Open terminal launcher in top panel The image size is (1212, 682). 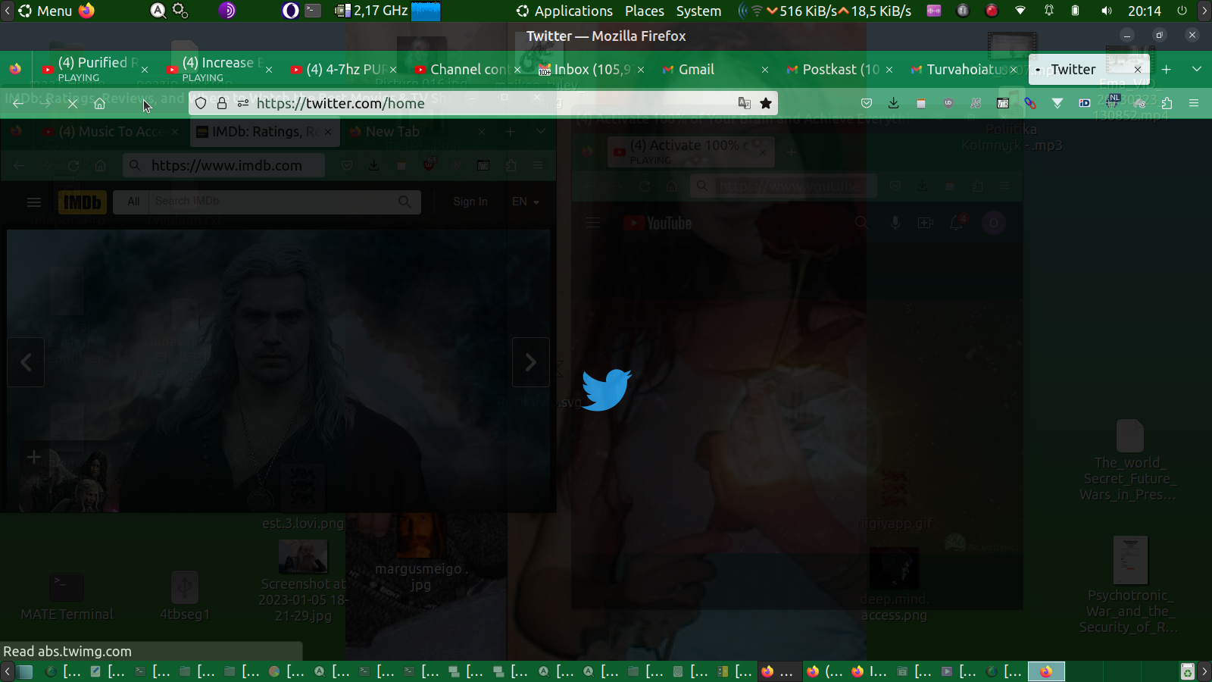(x=313, y=11)
